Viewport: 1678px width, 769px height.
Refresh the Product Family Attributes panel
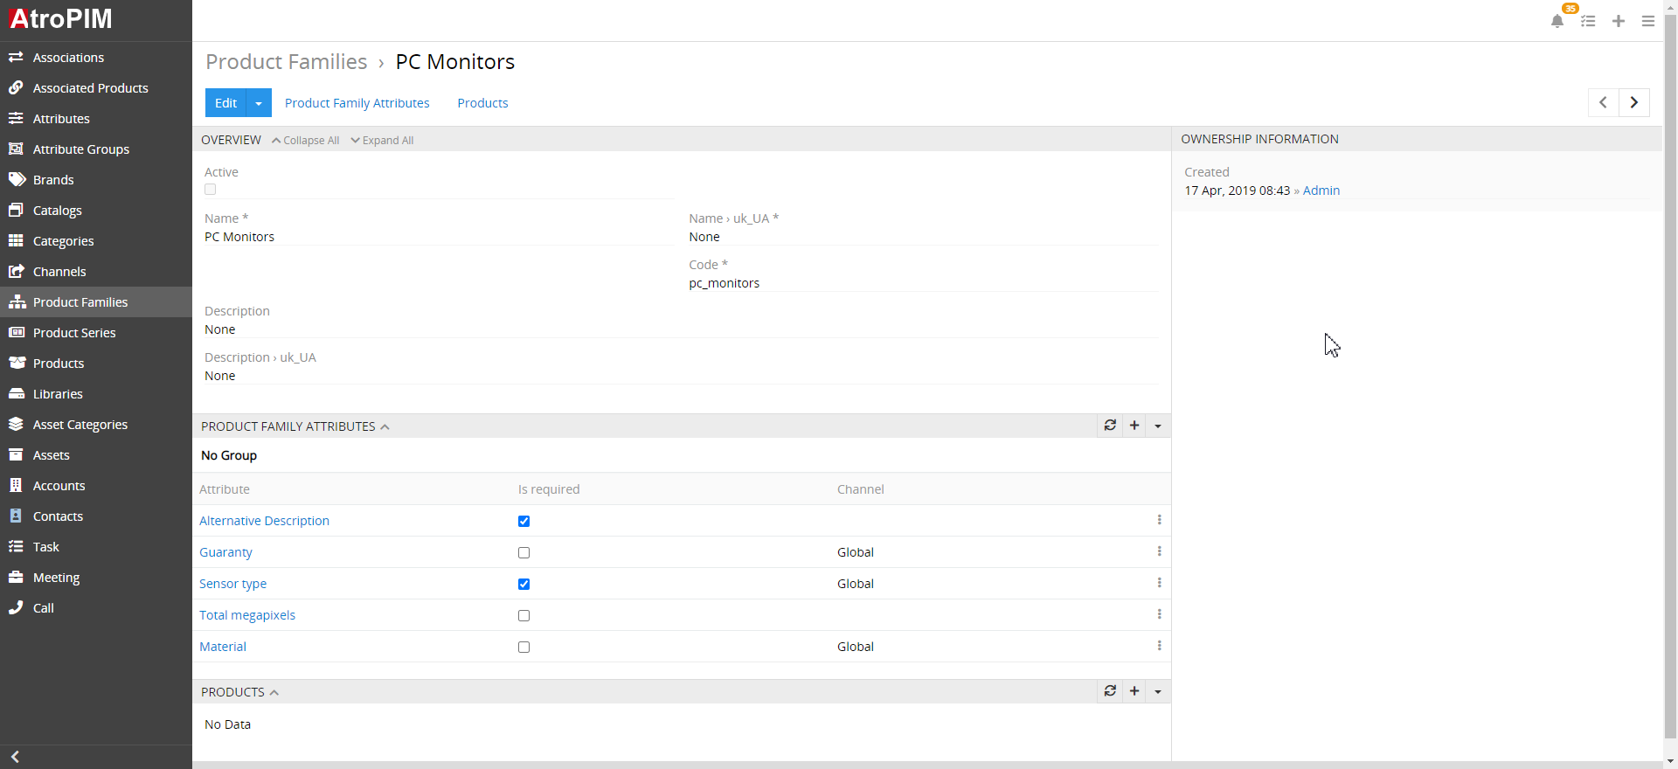[x=1110, y=426]
